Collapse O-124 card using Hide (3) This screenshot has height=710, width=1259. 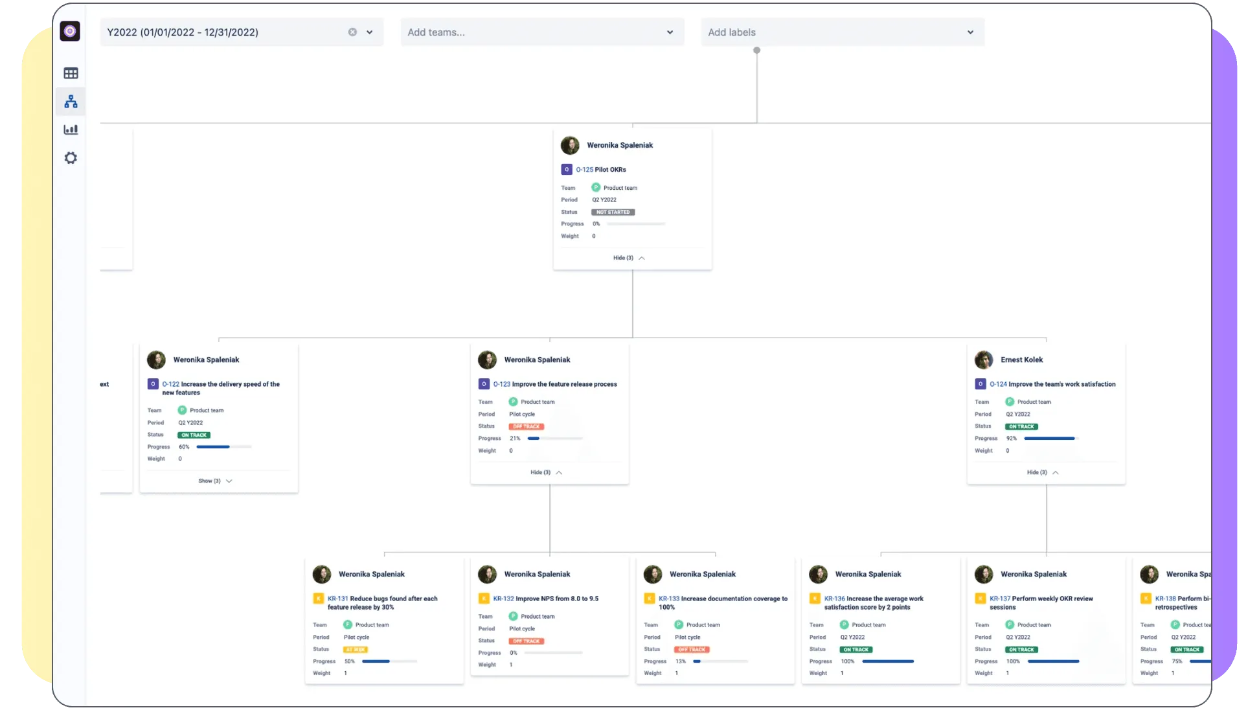click(1042, 472)
